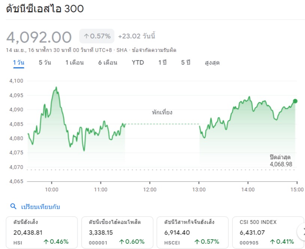The width and height of the screenshot is (305, 249).
Task: Click the up arrow on the CSI 500 card
Action: tap(272, 242)
